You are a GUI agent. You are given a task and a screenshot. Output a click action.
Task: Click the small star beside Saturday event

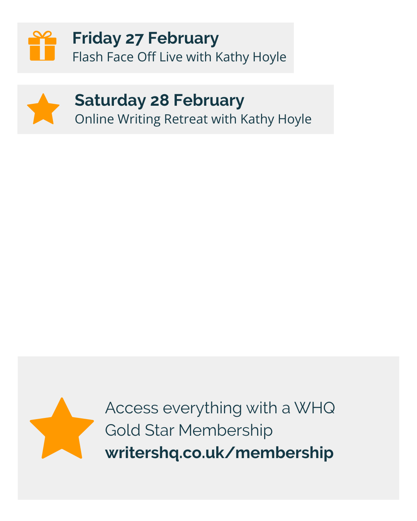click(43, 110)
